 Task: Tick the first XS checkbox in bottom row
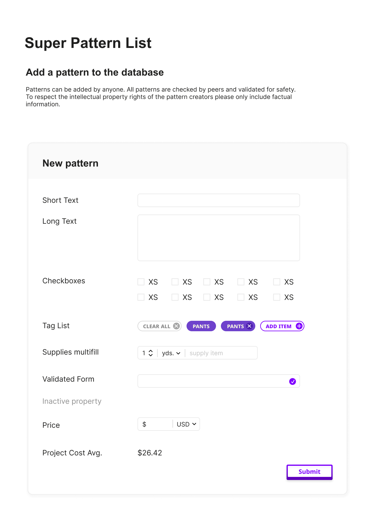141,297
